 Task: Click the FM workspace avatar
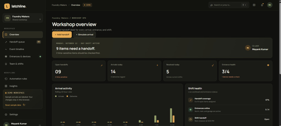click(8, 18)
